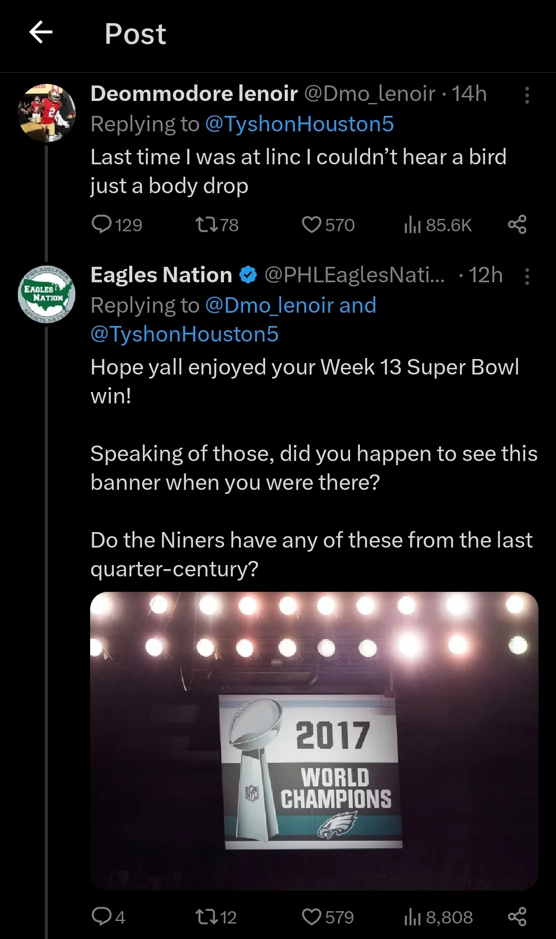
Task: Tap the Eagles Nation verified badge
Action: click(249, 275)
